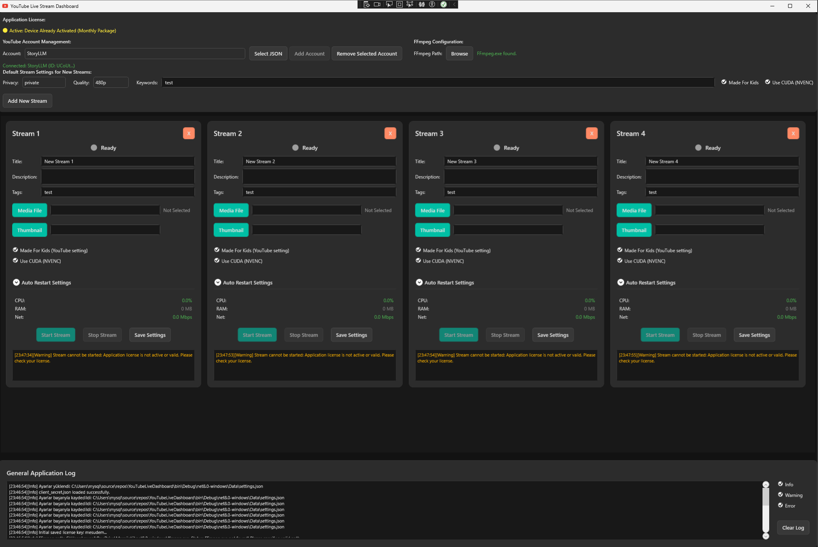Choose a Media File for Stream 4
The height and width of the screenshot is (547, 818).
(634, 210)
